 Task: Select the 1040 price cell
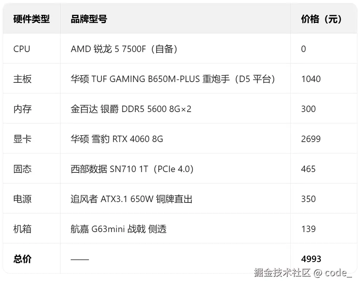[x=311, y=79]
